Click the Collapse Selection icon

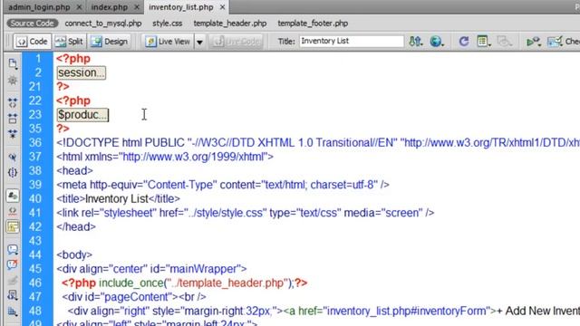13,119
